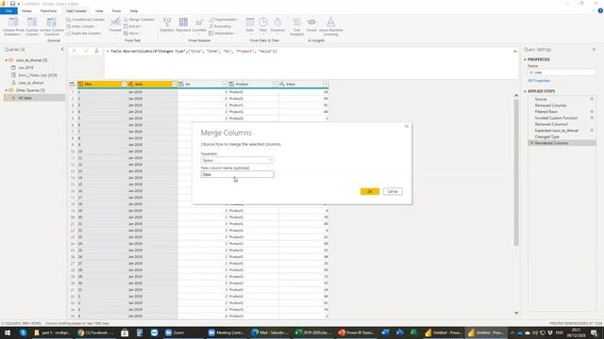Collapse the PROPERTIES section
604x339 pixels.
coord(525,59)
